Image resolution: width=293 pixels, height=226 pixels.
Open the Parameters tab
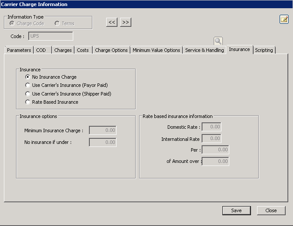click(19, 50)
